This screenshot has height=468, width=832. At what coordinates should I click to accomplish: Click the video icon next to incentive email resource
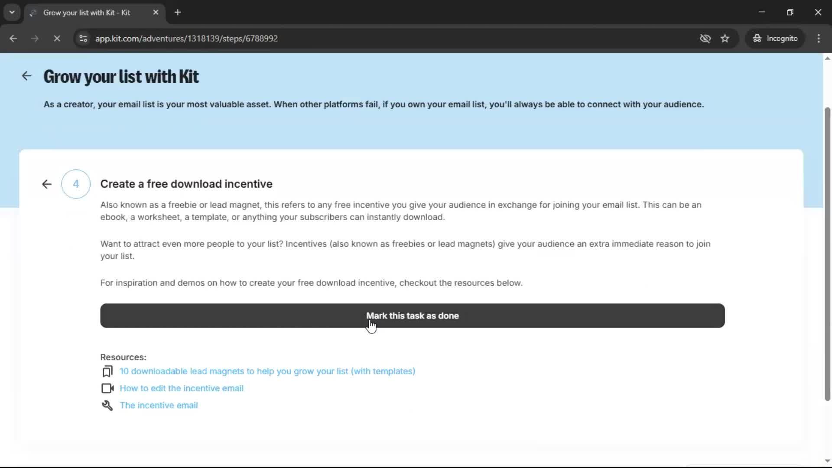click(x=107, y=388)
